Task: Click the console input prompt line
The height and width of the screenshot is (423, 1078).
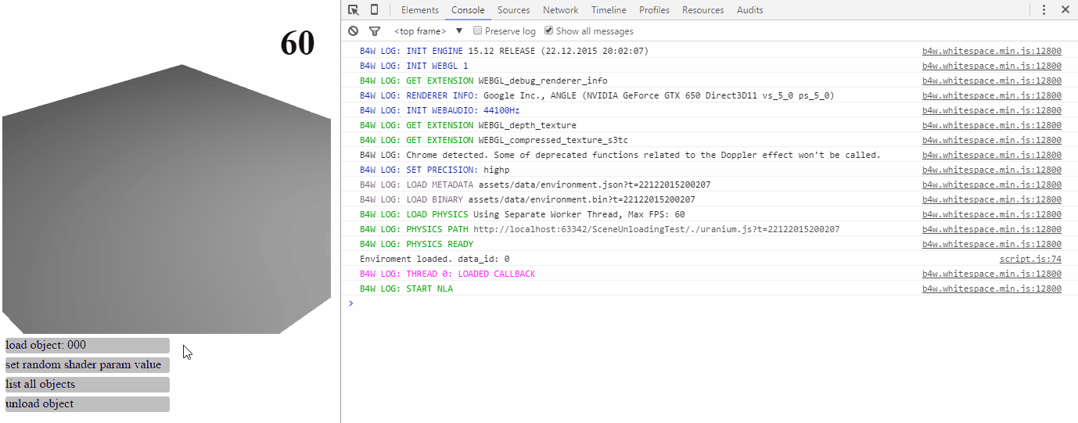Action: [x=704, y=303]
